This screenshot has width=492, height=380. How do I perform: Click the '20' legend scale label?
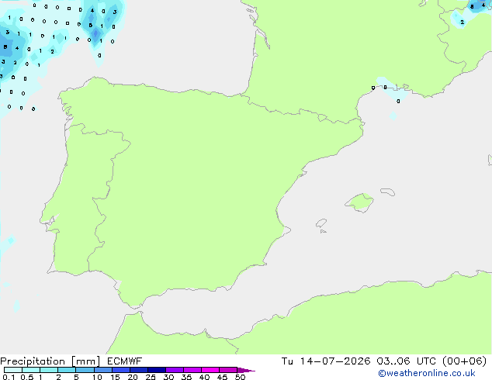point(133,377)
